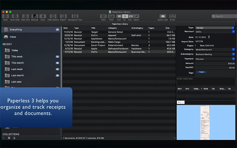The height and width of the screenshot is (148, 237).
Task: Select the Sarah Project document row
Action: pyautogui.click(x=119, y=45)
